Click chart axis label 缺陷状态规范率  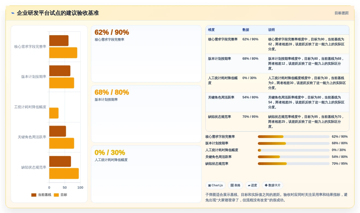(x=34, y=167)
